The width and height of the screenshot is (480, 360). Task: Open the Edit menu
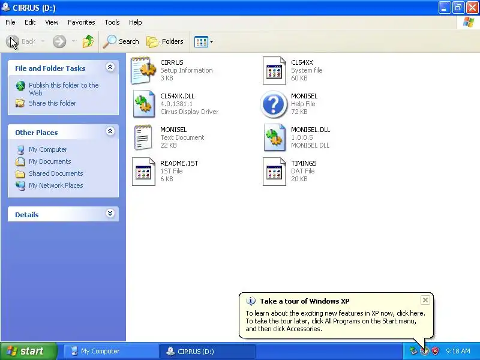pyautogui.click(x=30, y=22)
